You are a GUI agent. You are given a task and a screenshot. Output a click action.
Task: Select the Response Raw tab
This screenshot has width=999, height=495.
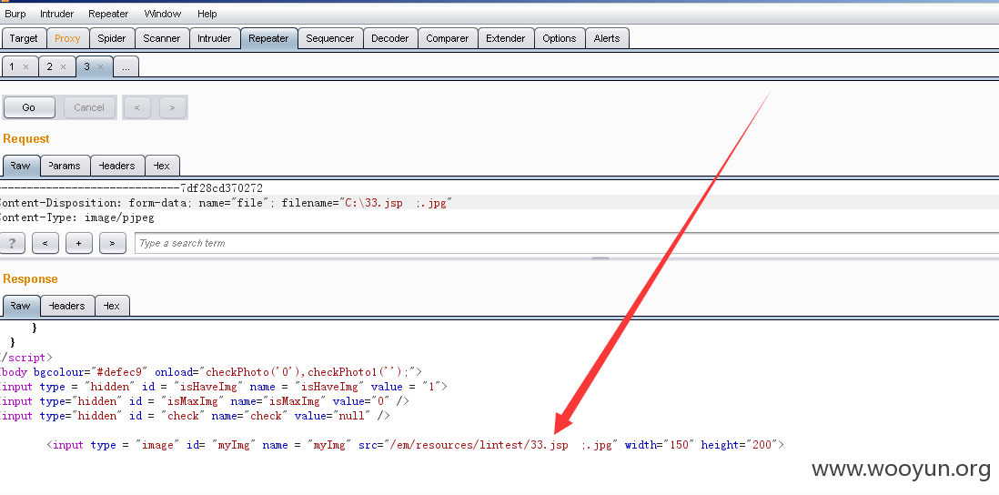click(x=20, y=306)
